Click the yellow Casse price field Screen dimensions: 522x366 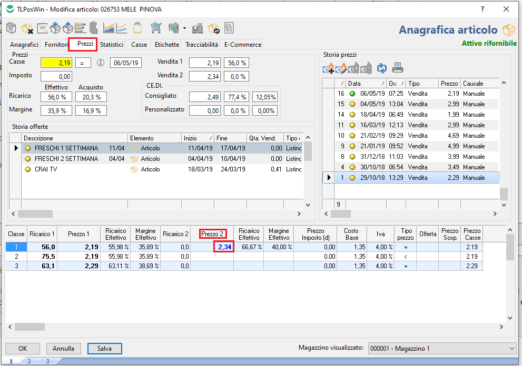(56, 63)
